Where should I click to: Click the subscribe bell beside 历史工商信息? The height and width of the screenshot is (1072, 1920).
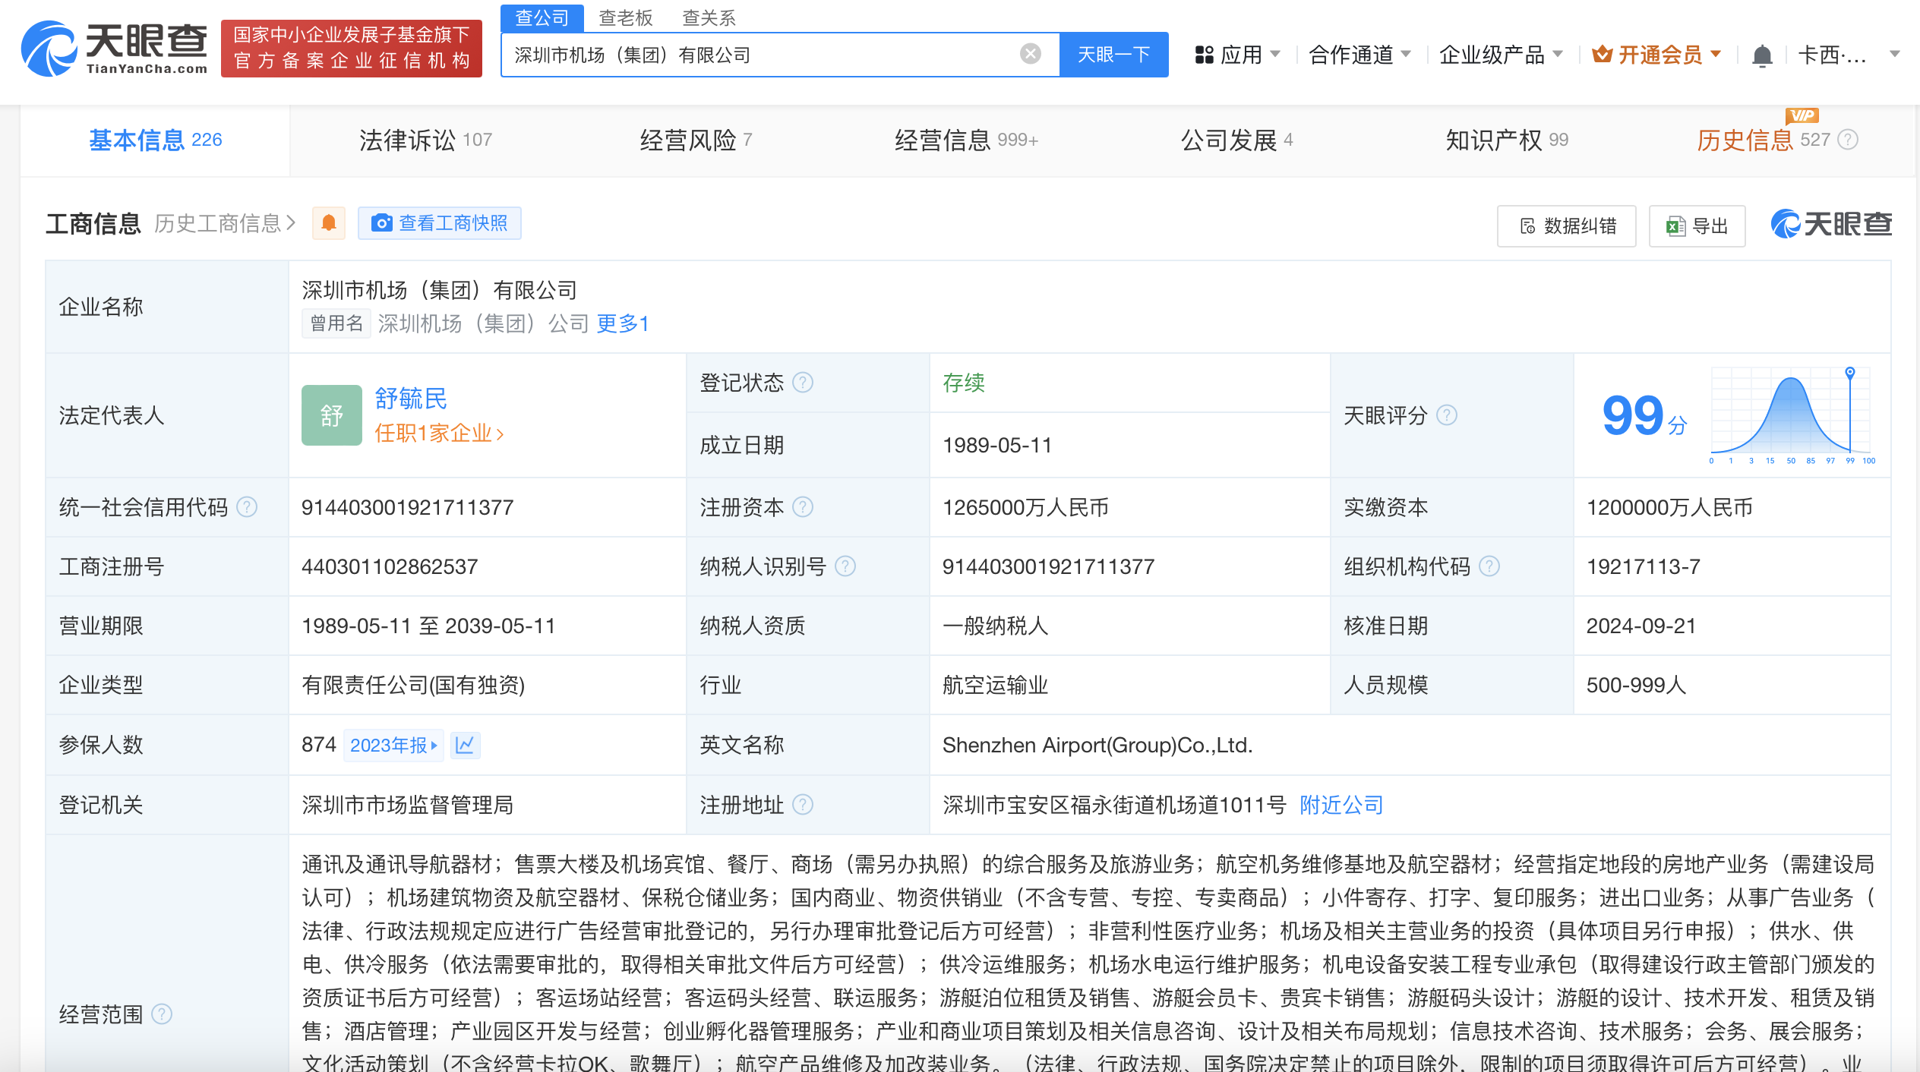[x=328, y=222]
